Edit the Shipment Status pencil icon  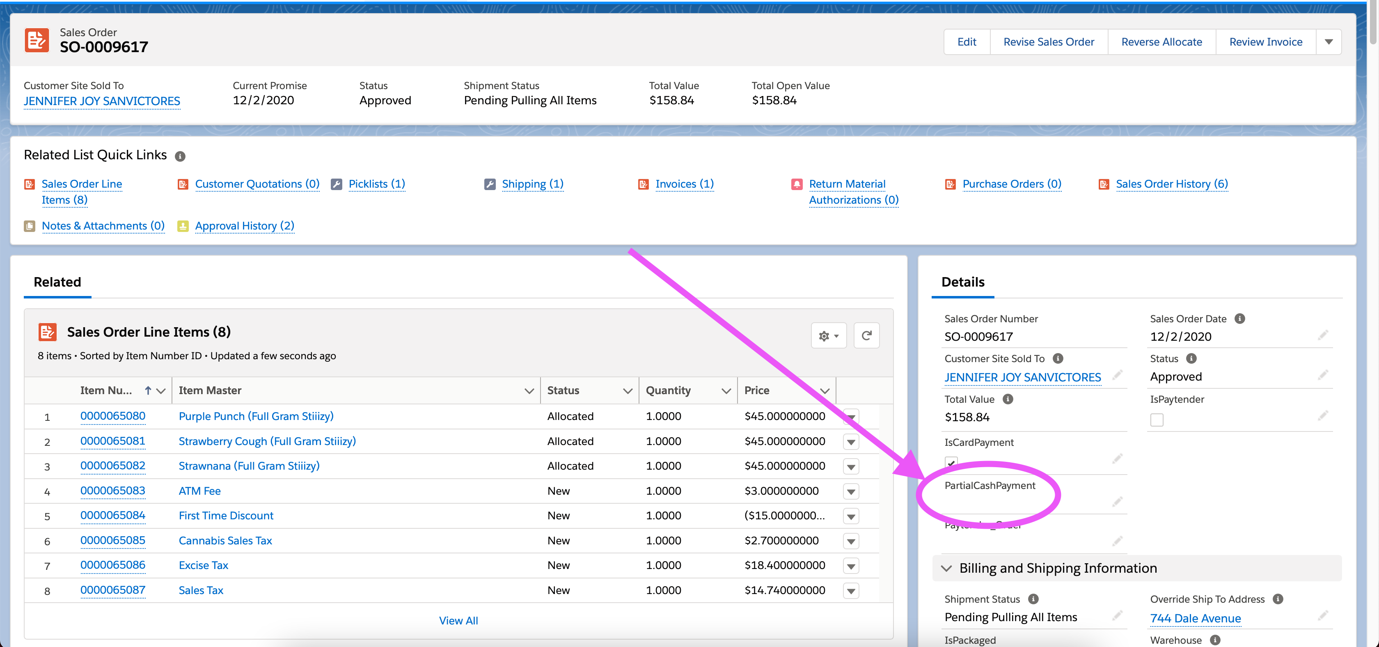click(x=1117, y=615)
